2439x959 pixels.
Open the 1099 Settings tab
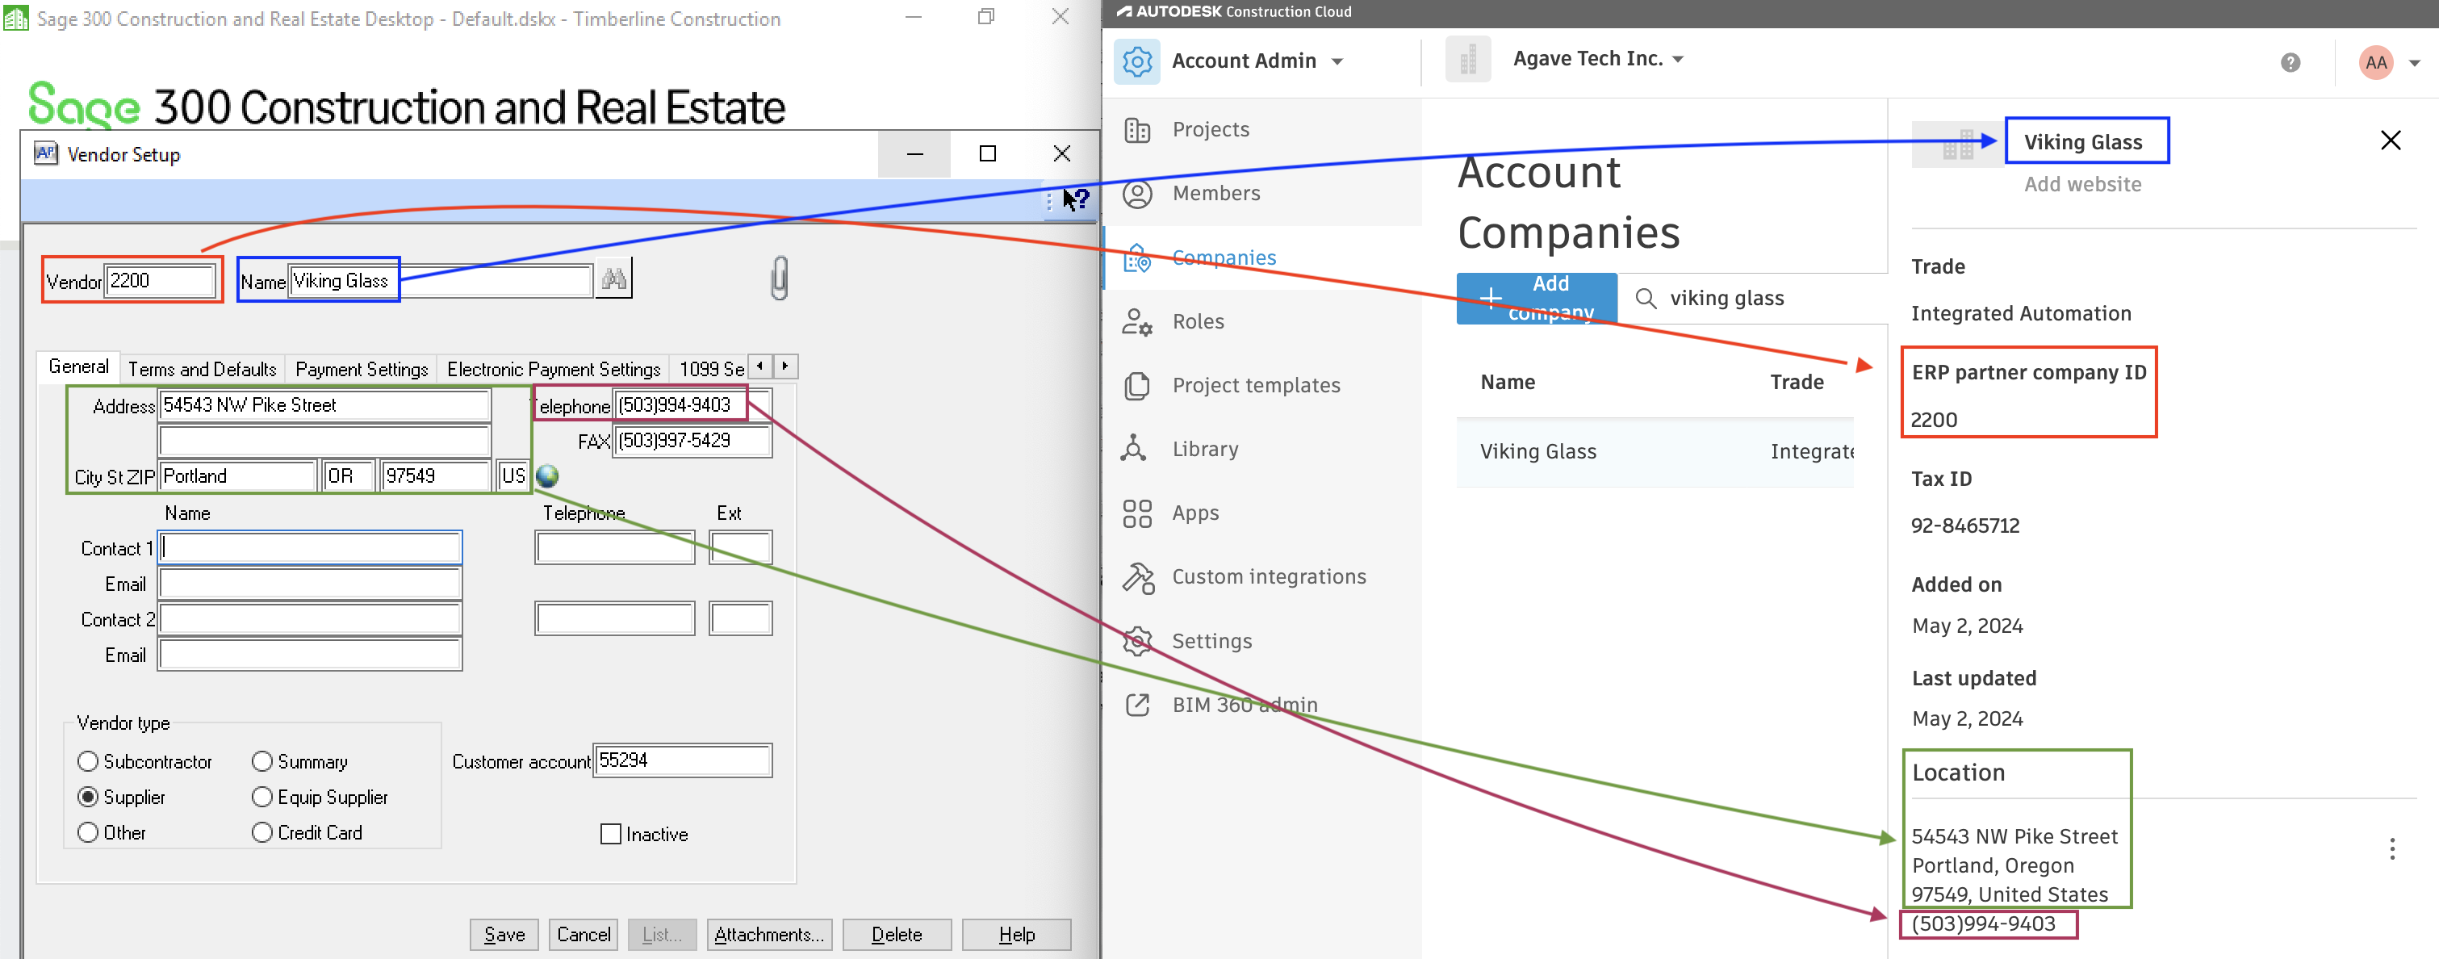[x=711, y=369]
